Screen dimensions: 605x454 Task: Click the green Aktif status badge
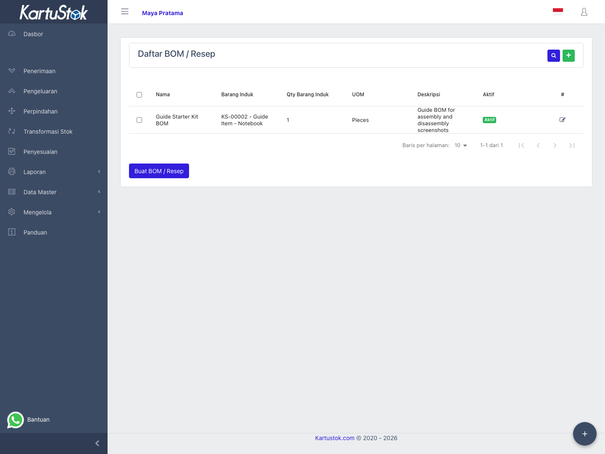[x=489, y=120]
